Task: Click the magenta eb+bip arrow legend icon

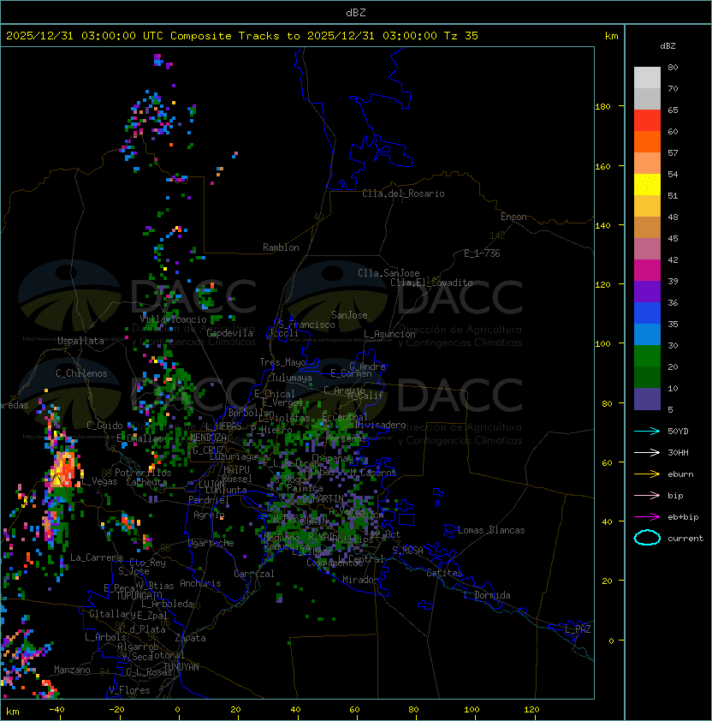Action: pos(647,517)
